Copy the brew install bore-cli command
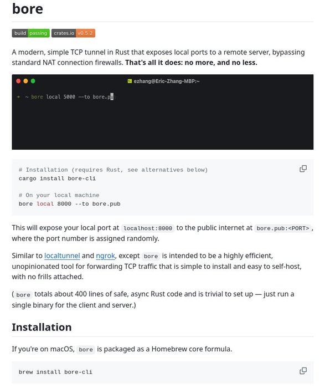The width and height of the screenshot is (325, 388). click(x=303, y=371)
